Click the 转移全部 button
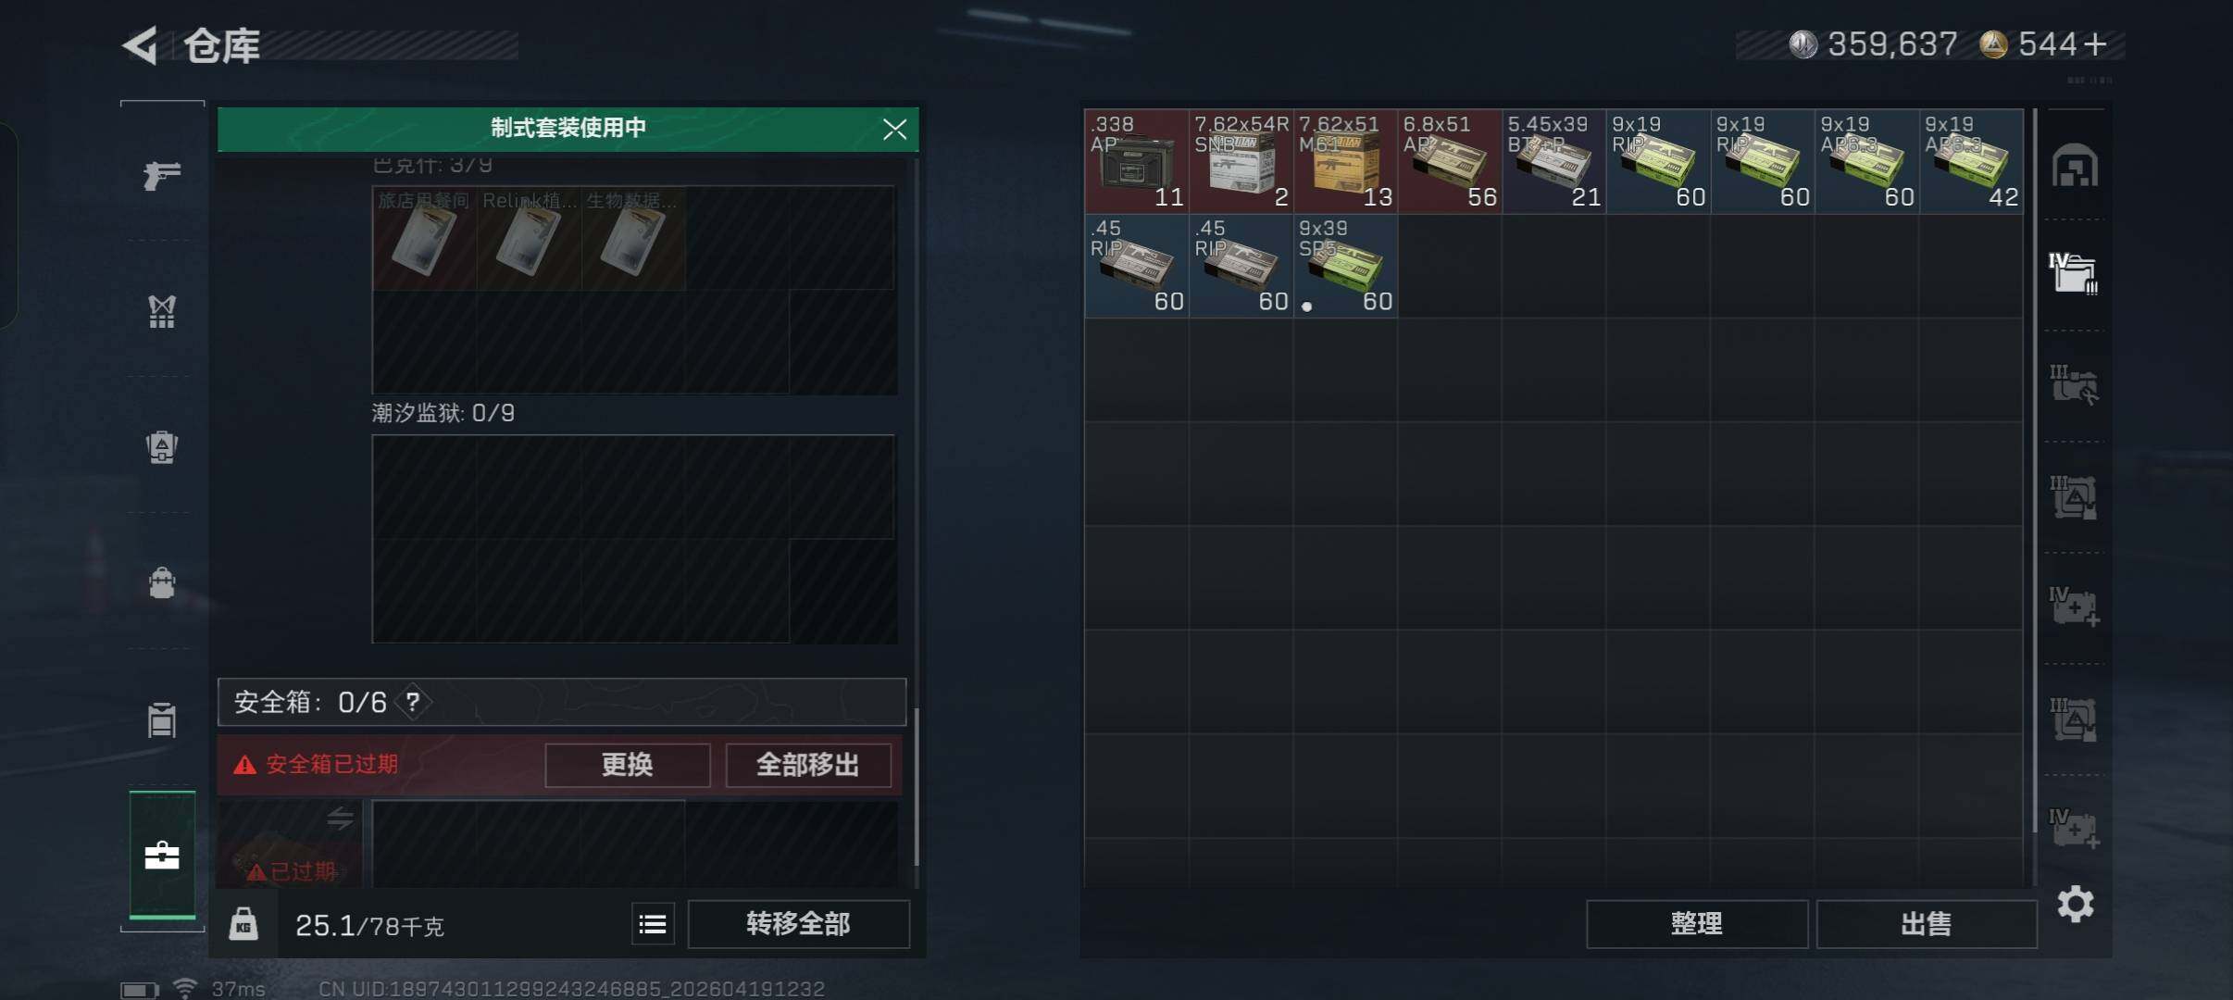This screenshot has width=2233, height=1000. 798,924
